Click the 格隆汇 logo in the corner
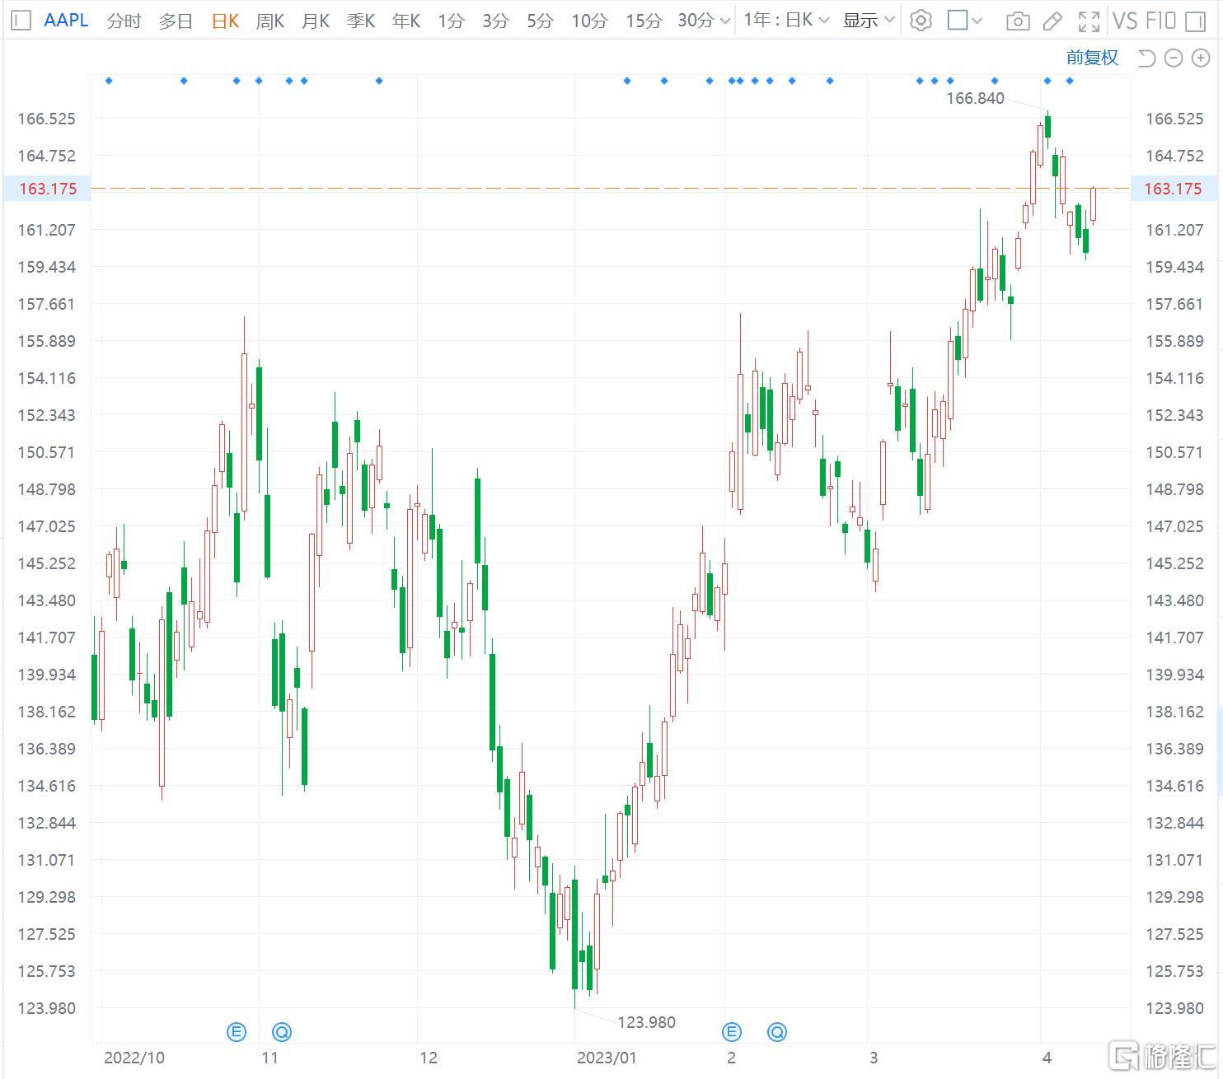1223x1079 pixels. point(1164,1055)
